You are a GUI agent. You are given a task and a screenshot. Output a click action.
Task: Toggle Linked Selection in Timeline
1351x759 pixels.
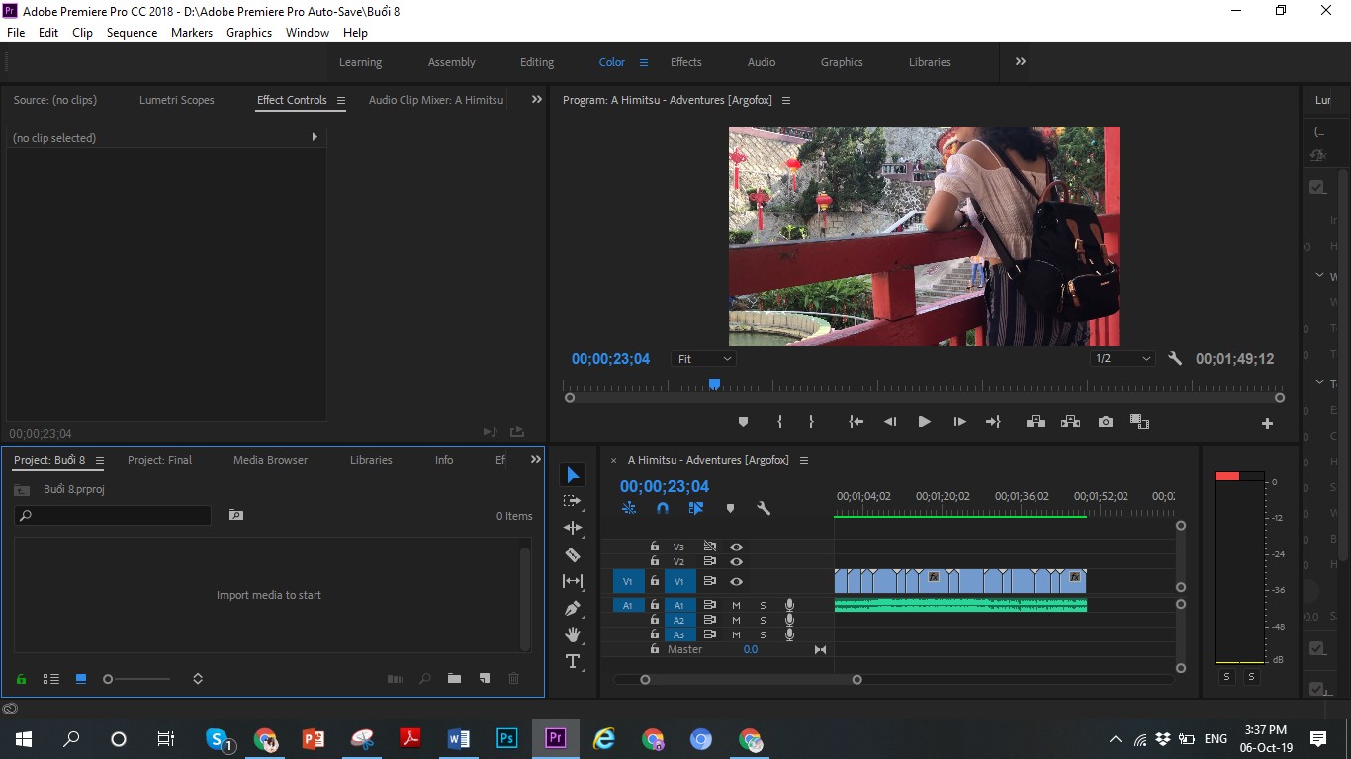pyautogui.click(x=696, y=508)
